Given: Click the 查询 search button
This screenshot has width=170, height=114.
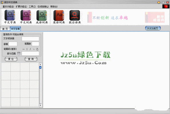Looking at the screenshot, I should (x=31, y=59).
